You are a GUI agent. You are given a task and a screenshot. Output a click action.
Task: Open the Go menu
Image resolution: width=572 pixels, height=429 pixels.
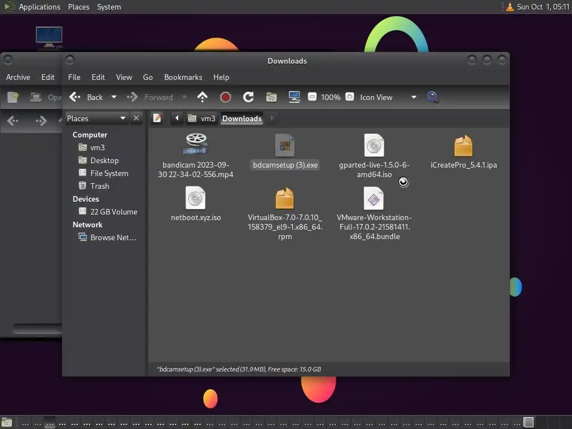coord(147,77)
